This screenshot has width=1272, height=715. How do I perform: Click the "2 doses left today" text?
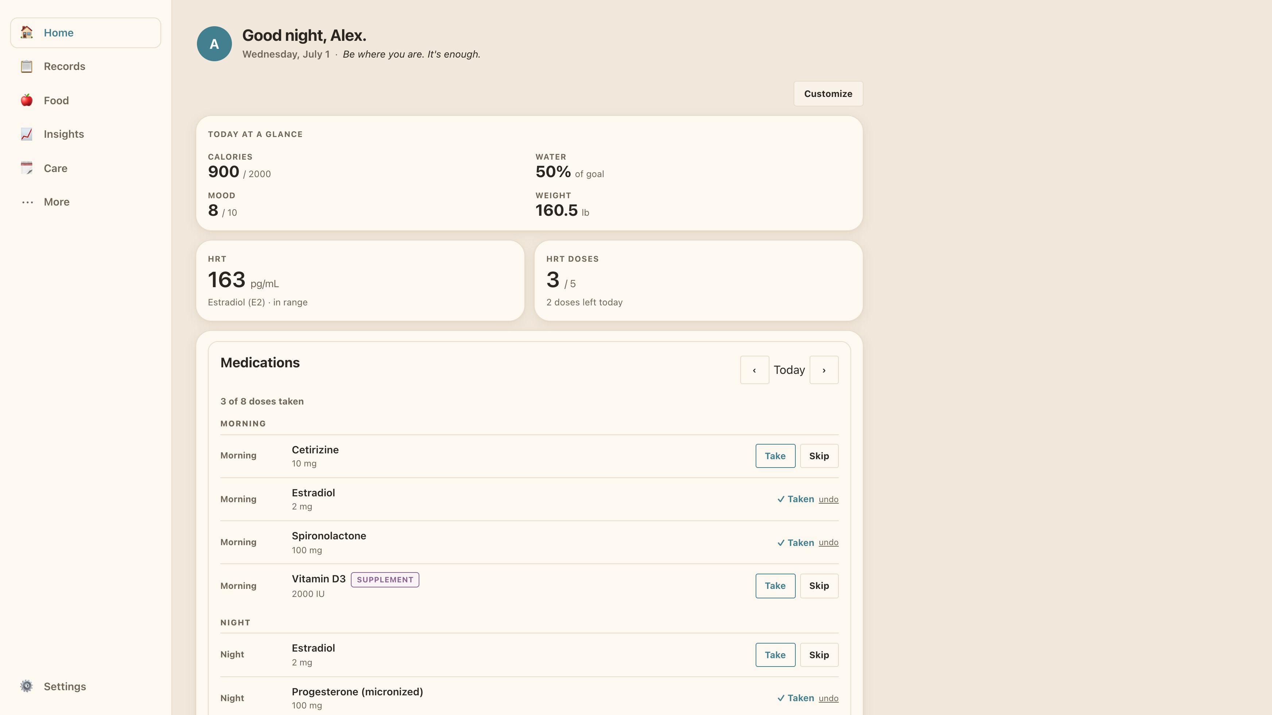[584, 302]
